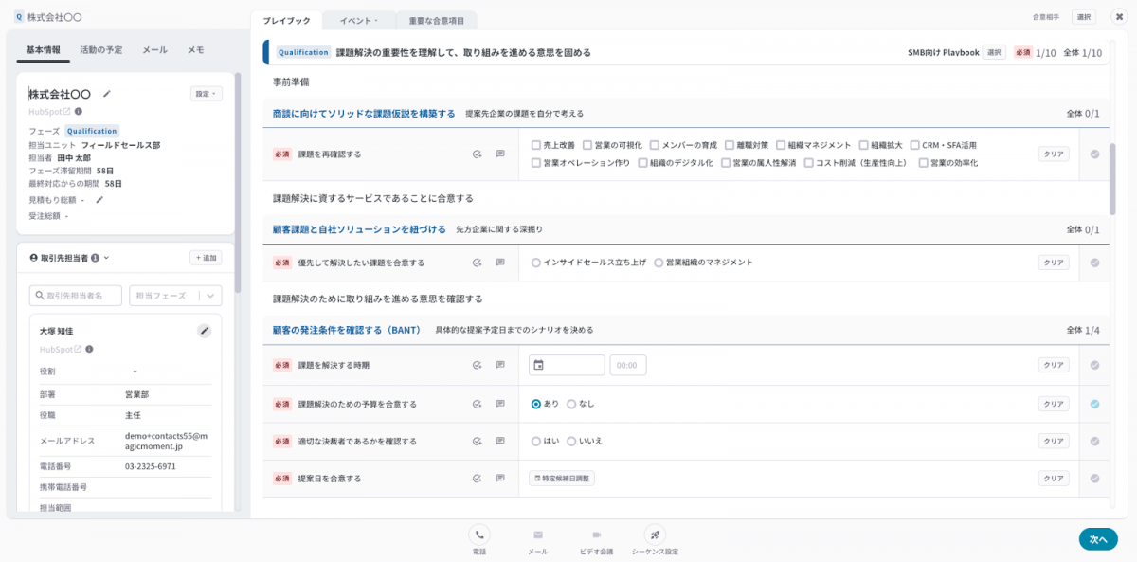Open the comment icon in 適切な決裁者であるかを確認する row
This screenshot has width=1137, height=562.
click(x=500, y=441)
